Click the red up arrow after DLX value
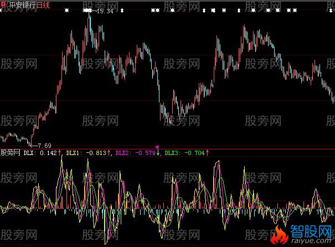The width and height of the screenshot is (335, 247). point(59,153)
